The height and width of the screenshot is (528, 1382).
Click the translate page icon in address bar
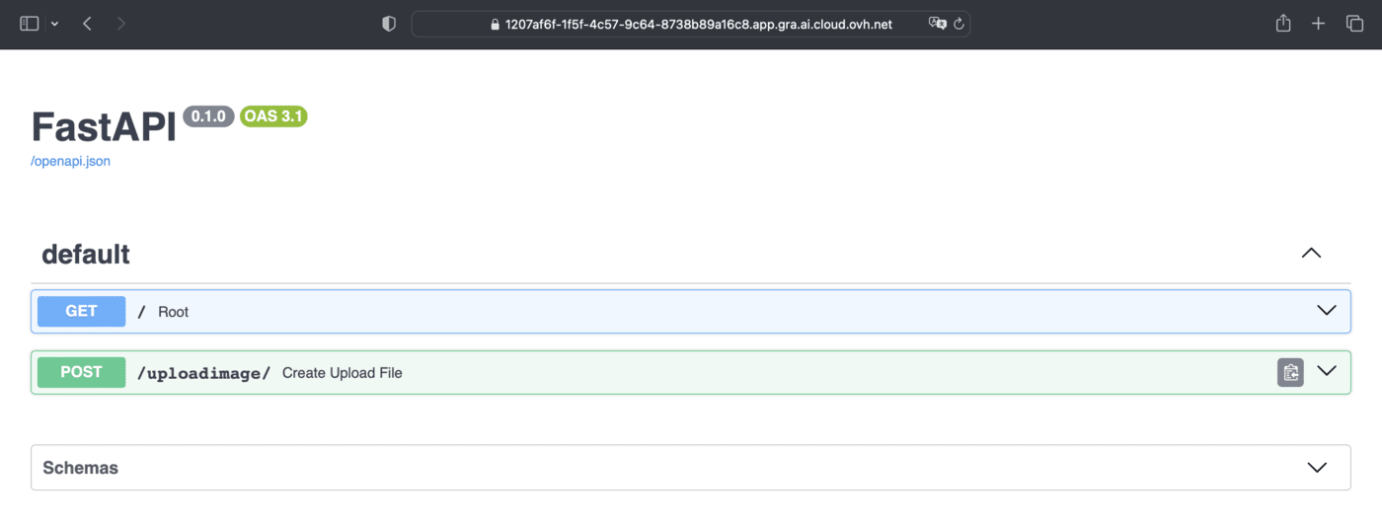936,24
